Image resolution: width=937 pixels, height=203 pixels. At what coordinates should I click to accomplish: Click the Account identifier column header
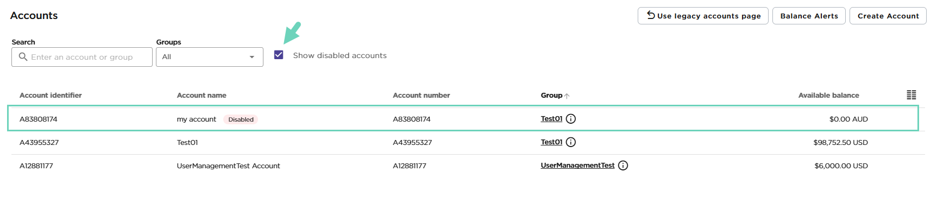[51, 95]
